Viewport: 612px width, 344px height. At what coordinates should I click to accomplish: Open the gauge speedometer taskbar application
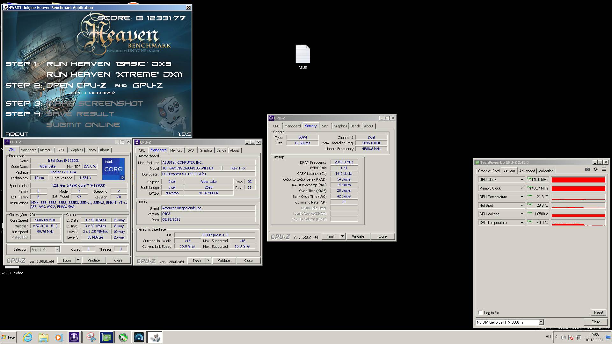(x=139, y=337)
